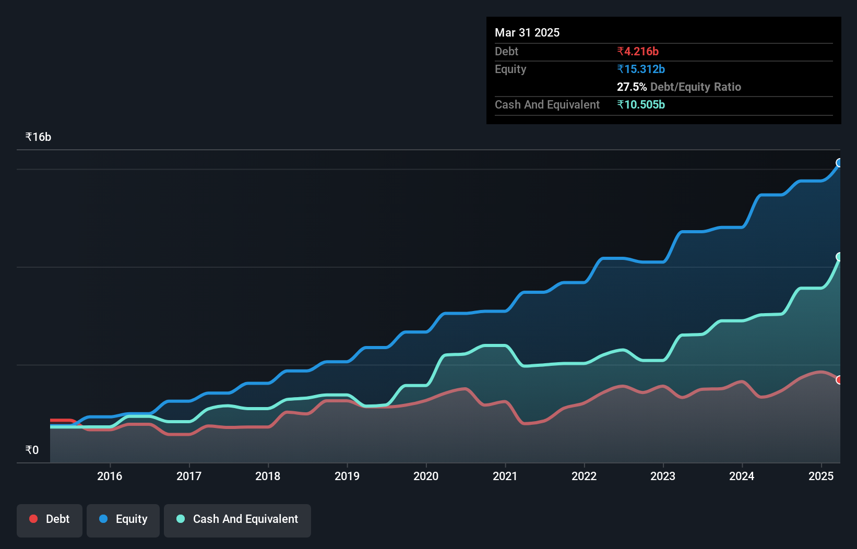This screenshot has width=857, height=549.
Task: Click the 2023 x-axis label
Action: point(663,476)
